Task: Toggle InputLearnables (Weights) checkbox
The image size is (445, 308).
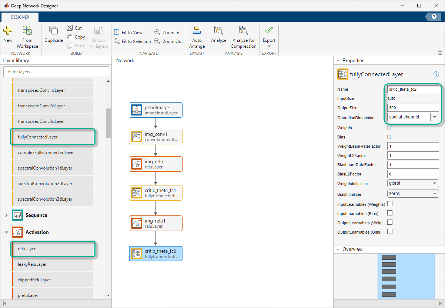Action: point(389,204)
